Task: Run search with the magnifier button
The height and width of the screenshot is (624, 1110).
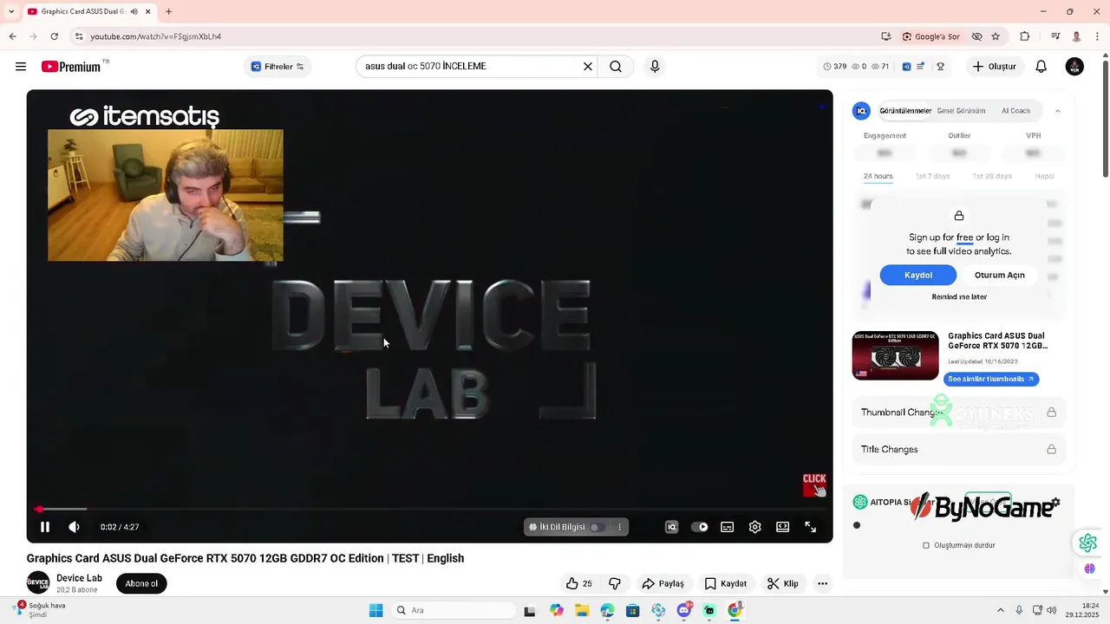Action: point(616,67)
